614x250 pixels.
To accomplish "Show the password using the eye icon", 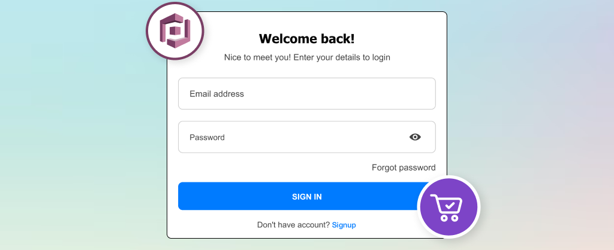I will click(415, 137).
